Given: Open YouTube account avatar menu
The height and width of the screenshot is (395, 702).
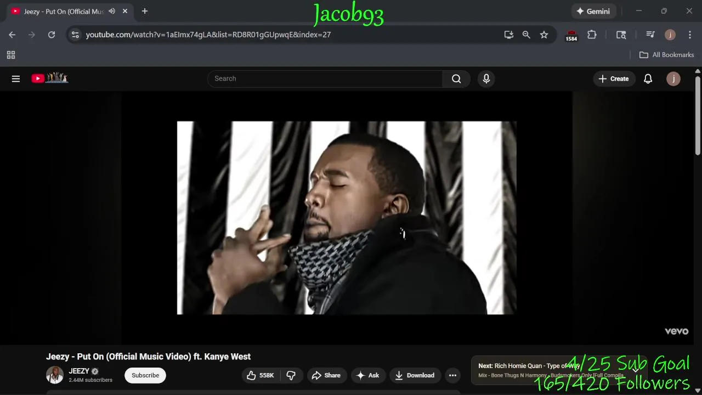Looking at the screenshot, I should pos(673,78).
